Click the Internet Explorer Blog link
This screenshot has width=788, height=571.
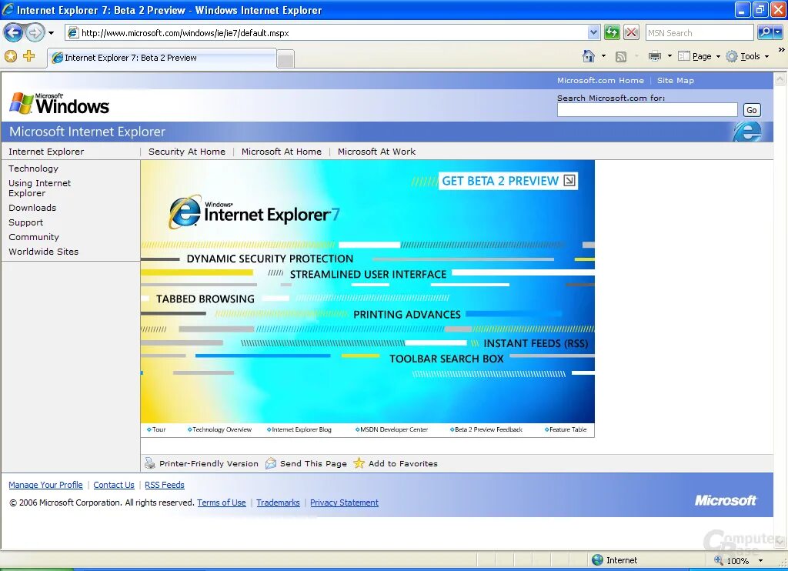coord(299,429)
